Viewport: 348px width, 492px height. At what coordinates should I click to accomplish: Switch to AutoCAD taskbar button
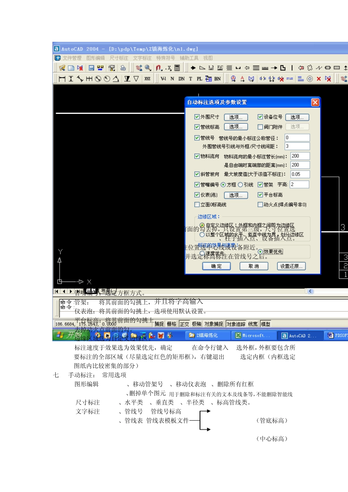[x=301, y=335]
